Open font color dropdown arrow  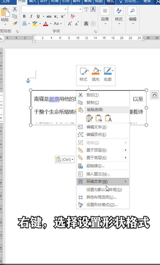coord(51,24)
